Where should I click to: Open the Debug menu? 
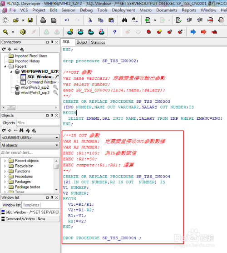(86, 10)
